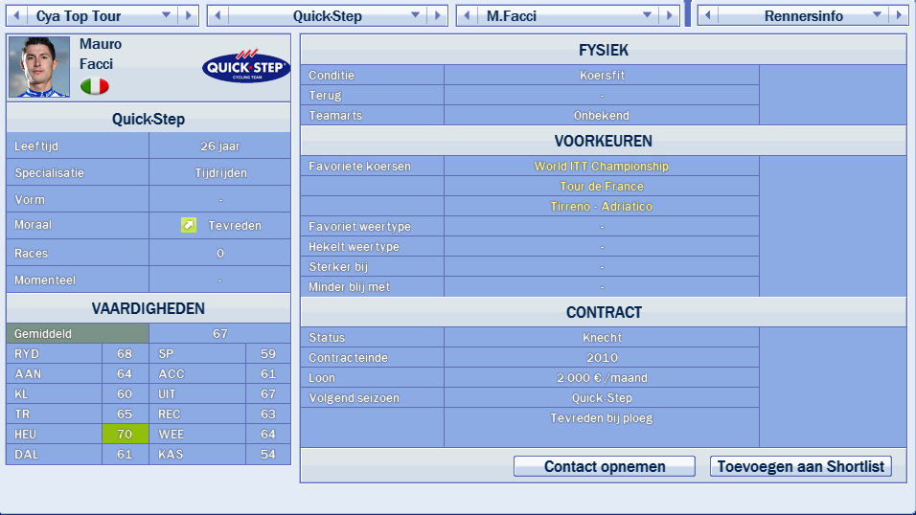
Task: Click the green highlighted HEU value 70
Action: [x=125, y=435]
